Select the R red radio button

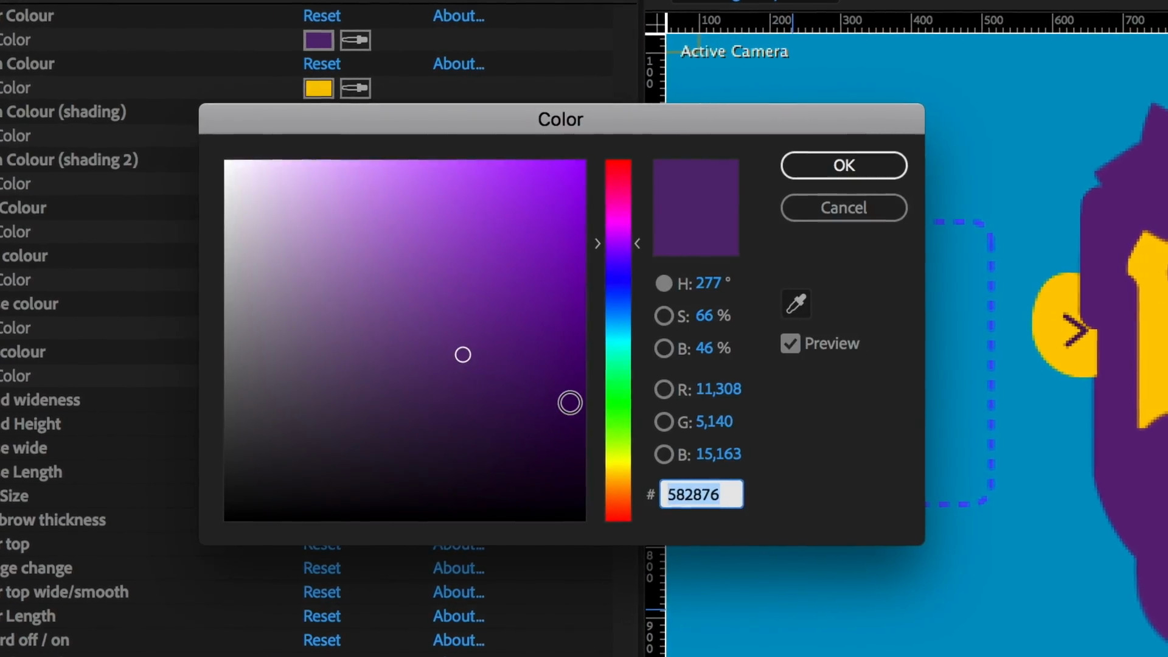coord(664,389)
